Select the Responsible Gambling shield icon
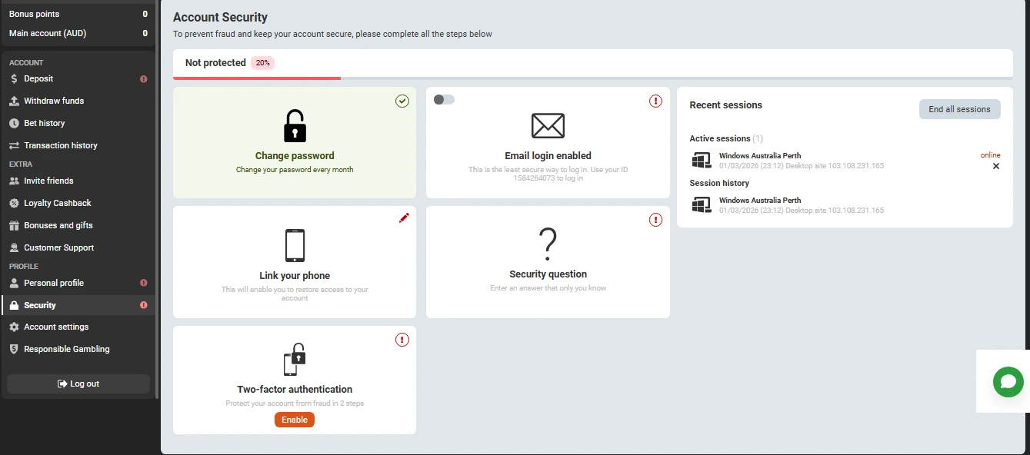The image size is (1030, 455). (13, 348)
